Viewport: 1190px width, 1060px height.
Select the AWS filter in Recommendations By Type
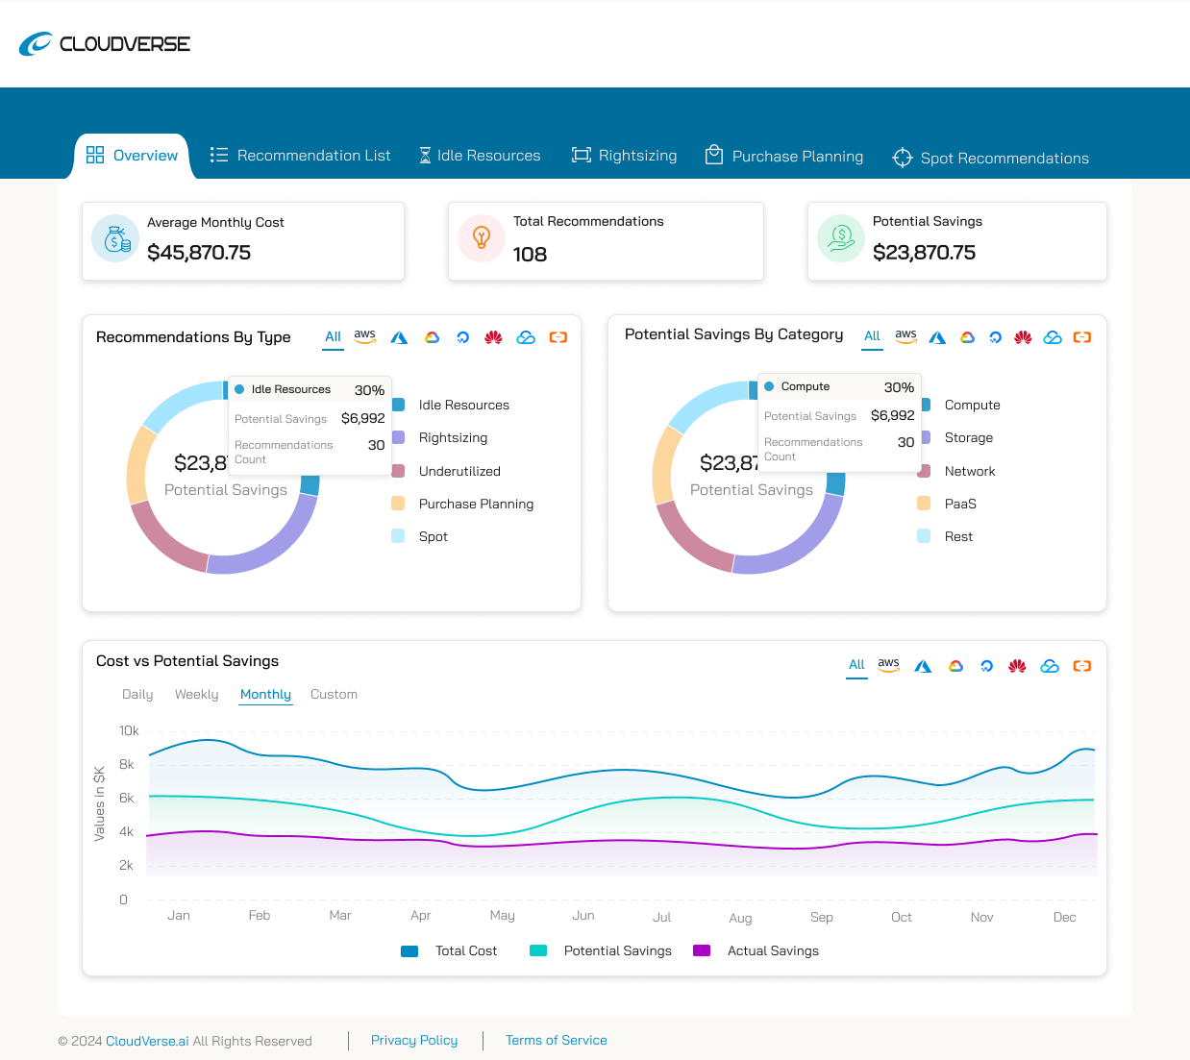click(x=364, y=337)
